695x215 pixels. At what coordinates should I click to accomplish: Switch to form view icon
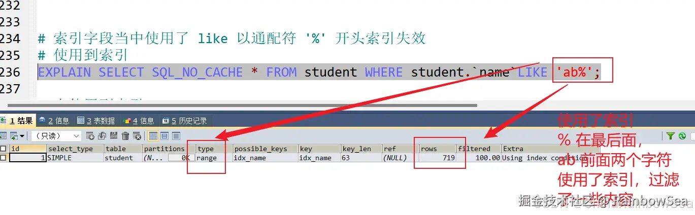[164, 136]
